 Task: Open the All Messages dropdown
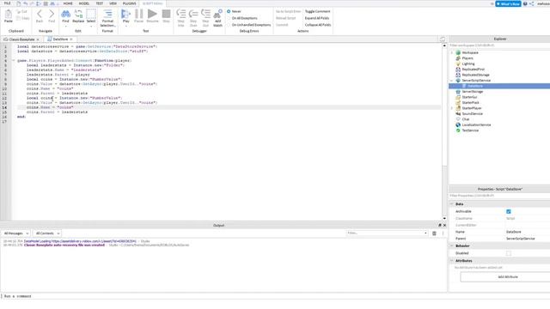15,233
